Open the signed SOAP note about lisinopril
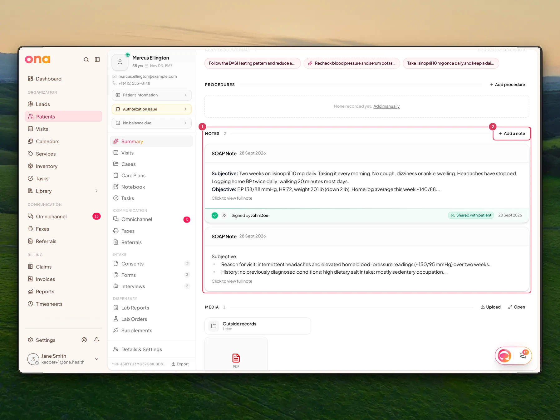The height and width of the screenshot is (420, 560). (x=367, y=183)
